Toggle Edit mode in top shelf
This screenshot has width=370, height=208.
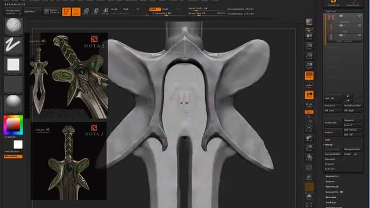66,12
